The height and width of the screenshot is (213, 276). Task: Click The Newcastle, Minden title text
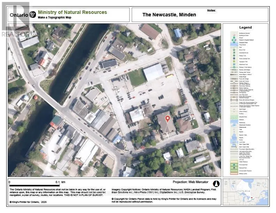[169, 15]
